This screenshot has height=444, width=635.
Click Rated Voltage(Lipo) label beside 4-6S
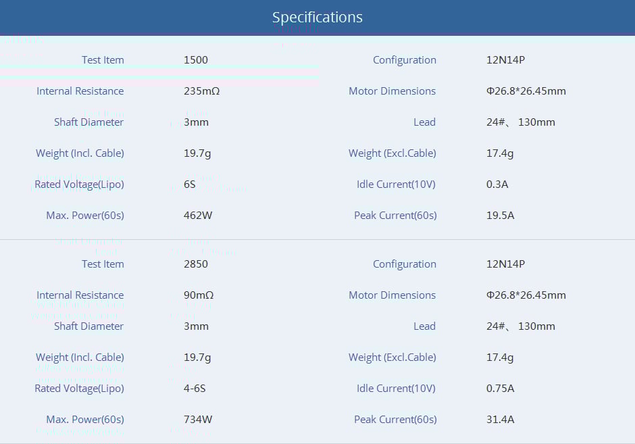(x=80, y=389)
